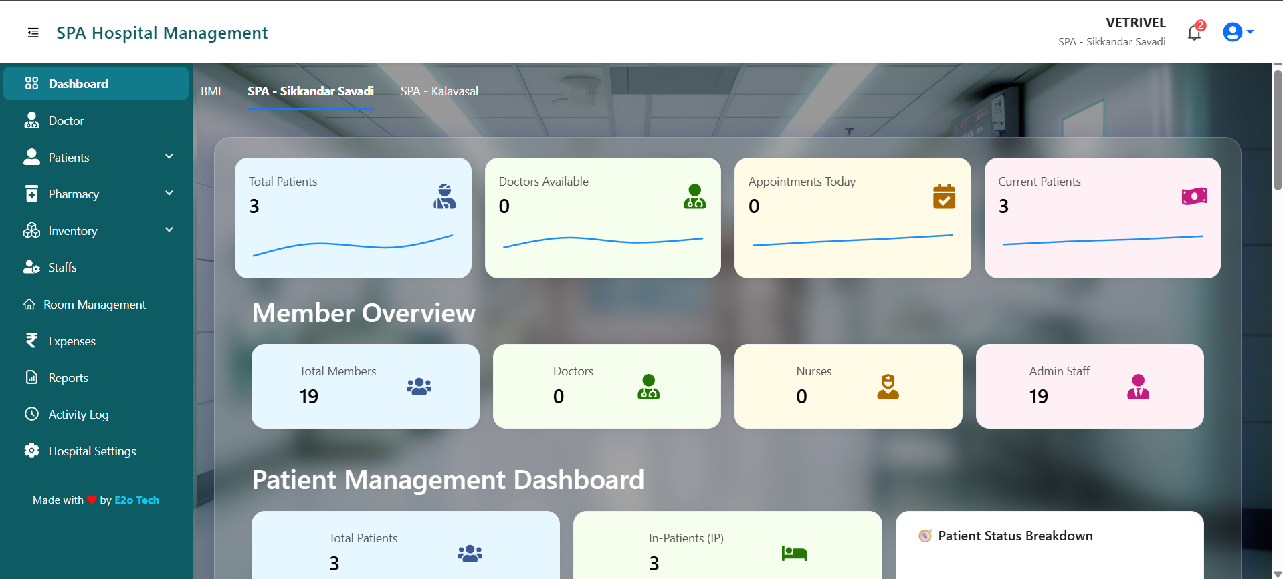
Task: Open Hospital Settings gear icon
Action: tap(31, 451)
